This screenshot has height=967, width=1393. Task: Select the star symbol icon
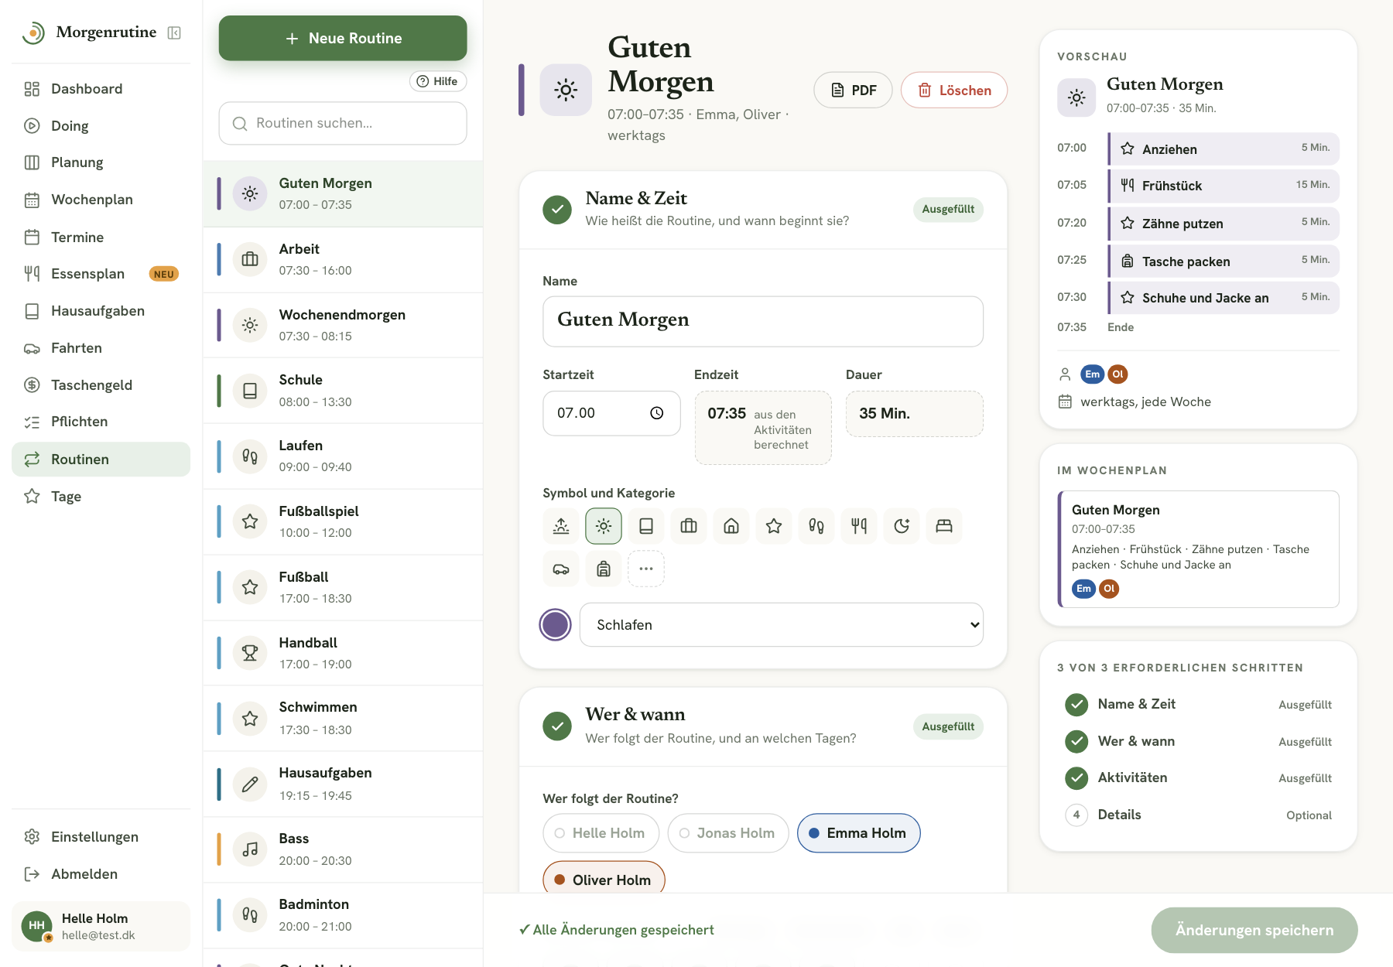[x=774, y=526]
